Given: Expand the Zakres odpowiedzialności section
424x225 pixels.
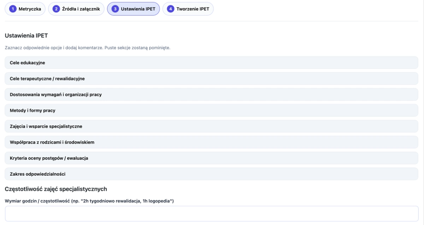Looking at the screenshot, I should coord(211,174).
